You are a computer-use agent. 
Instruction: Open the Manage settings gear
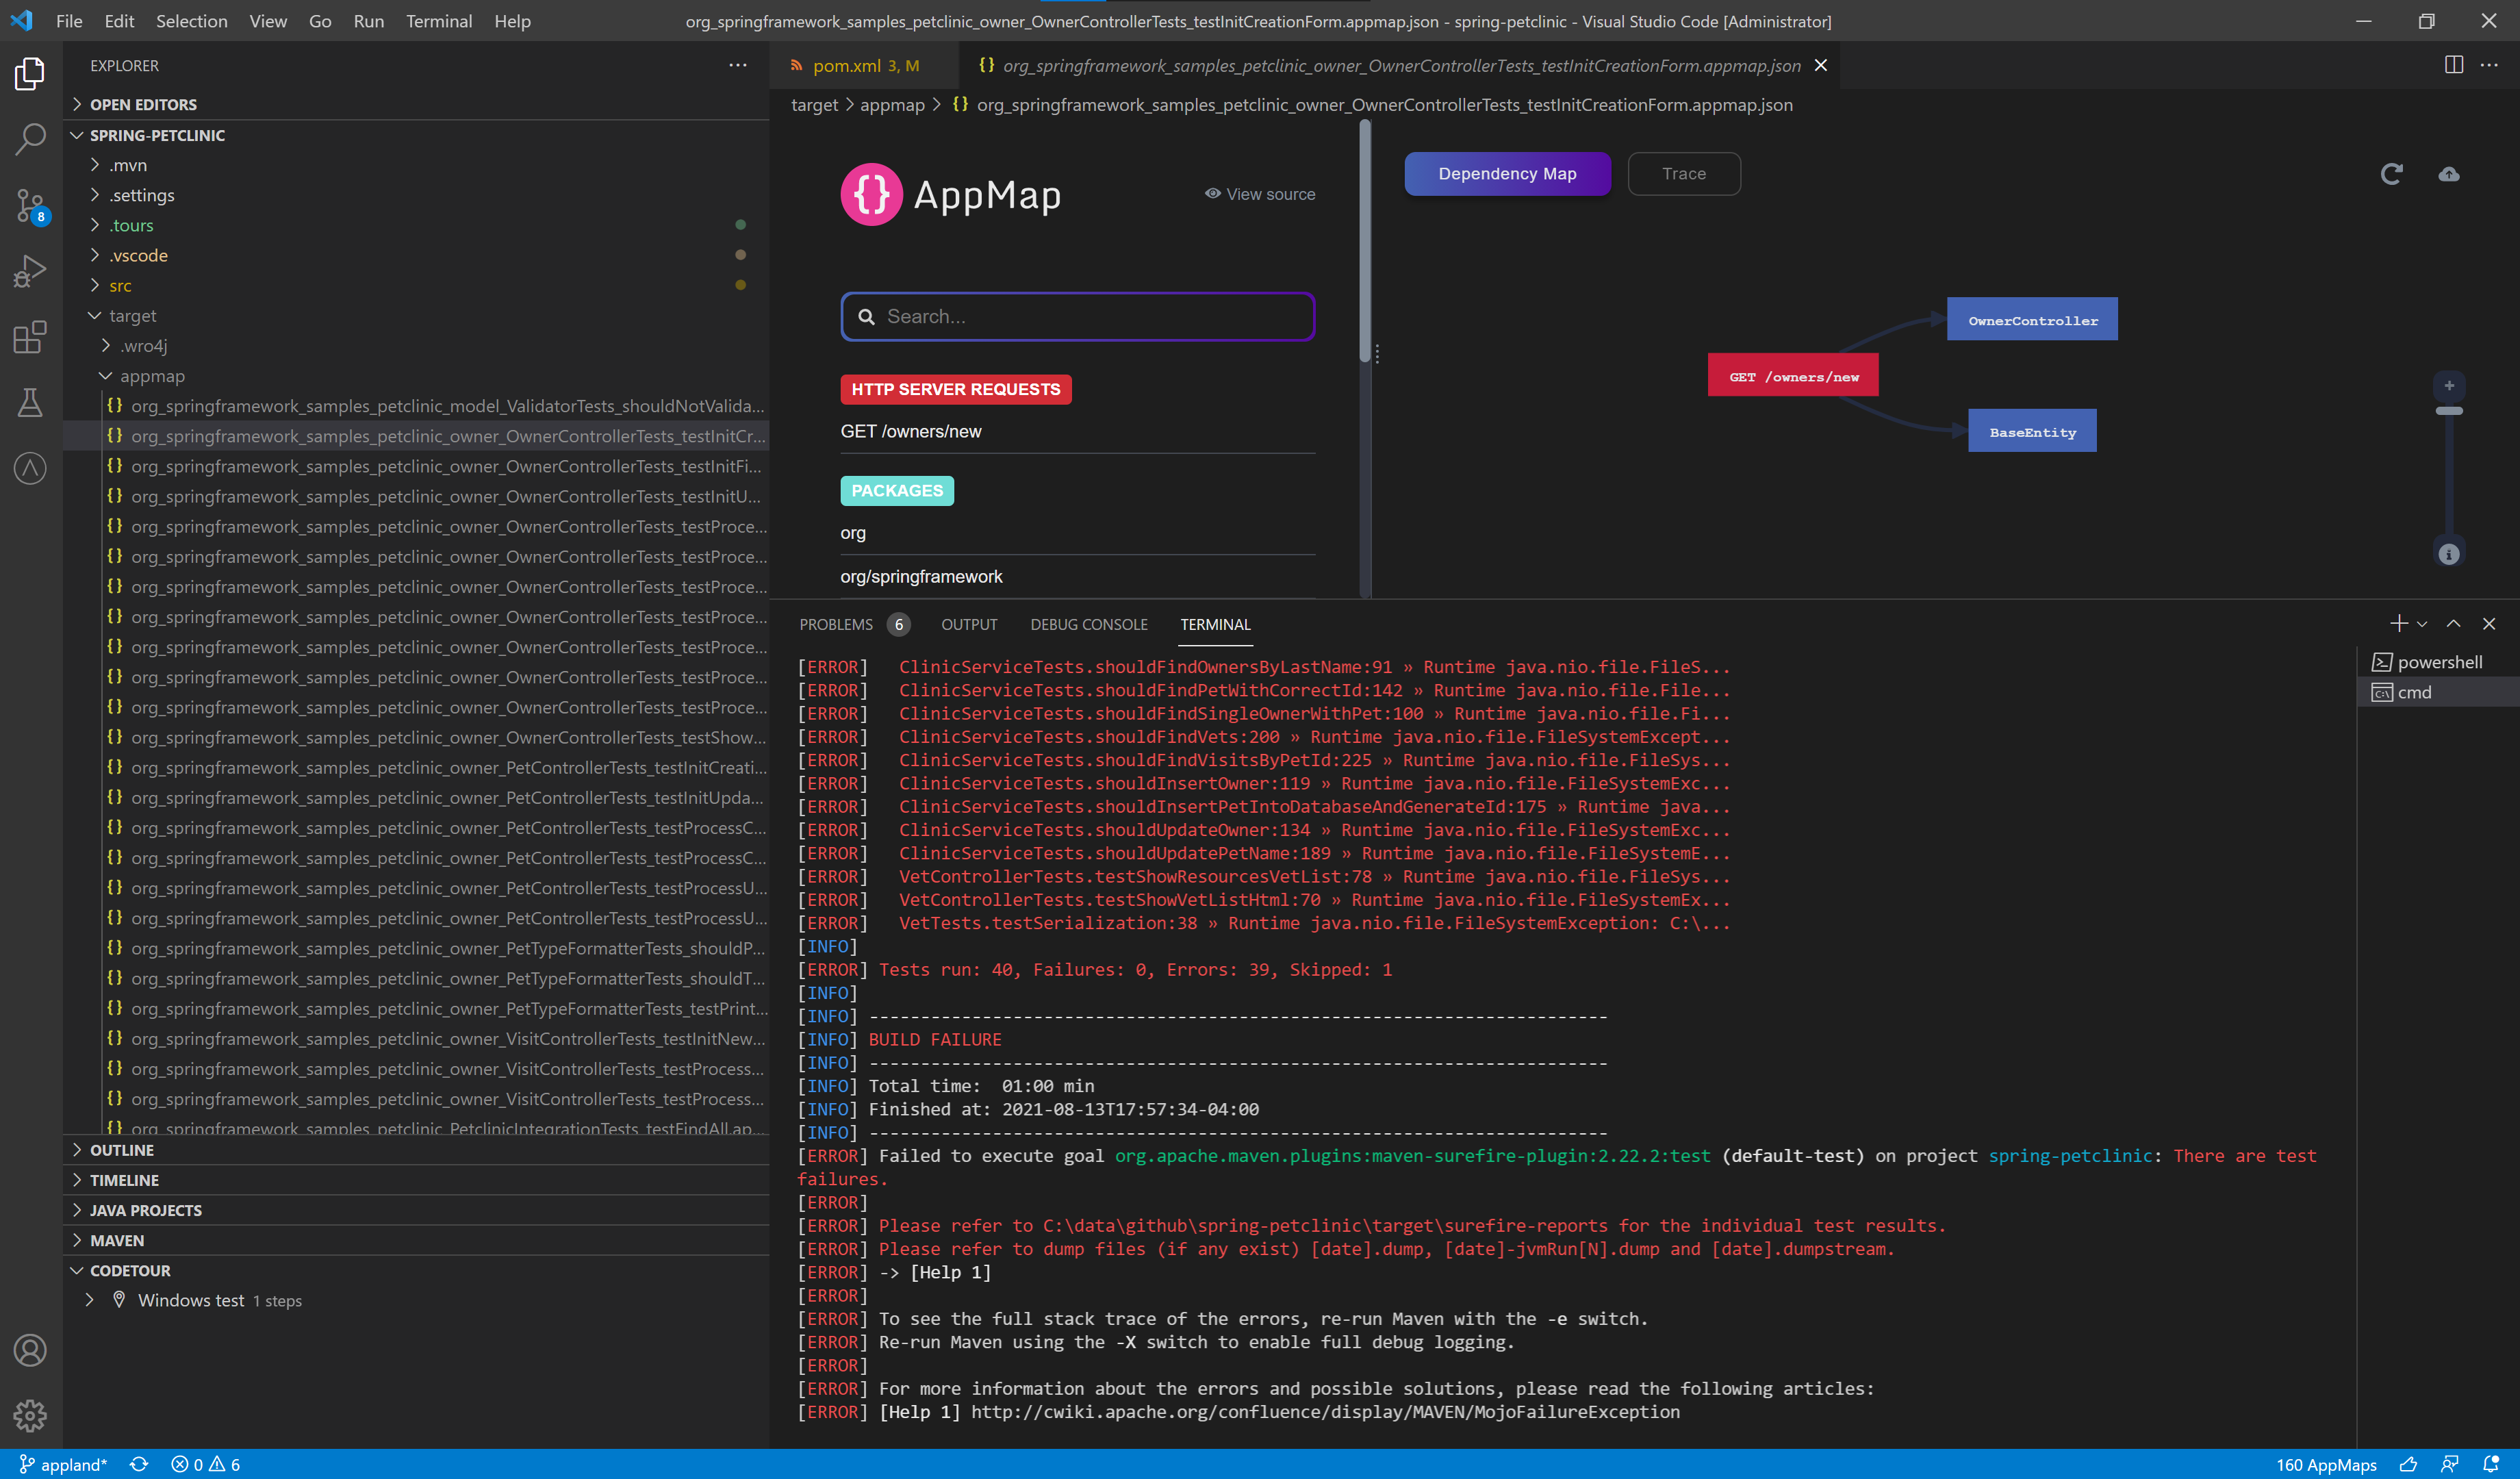coord(30,1415)
